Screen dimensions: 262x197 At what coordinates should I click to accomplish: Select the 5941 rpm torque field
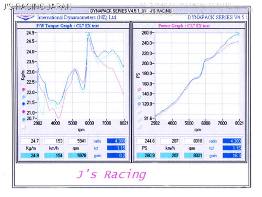[77, 141]
